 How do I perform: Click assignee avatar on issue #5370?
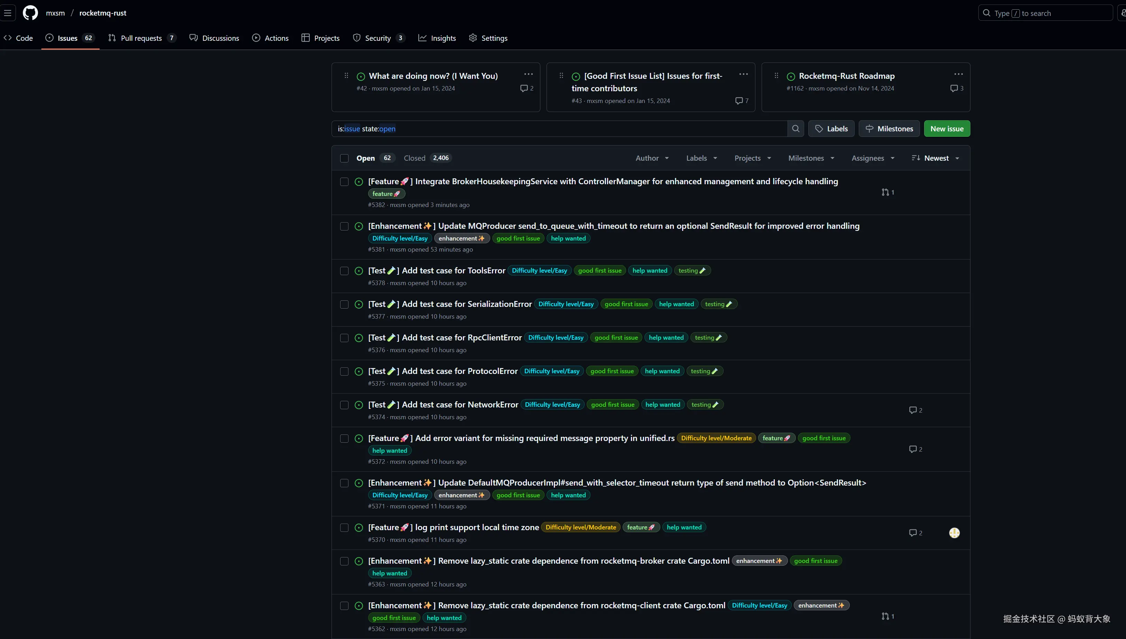pos(955,533)
